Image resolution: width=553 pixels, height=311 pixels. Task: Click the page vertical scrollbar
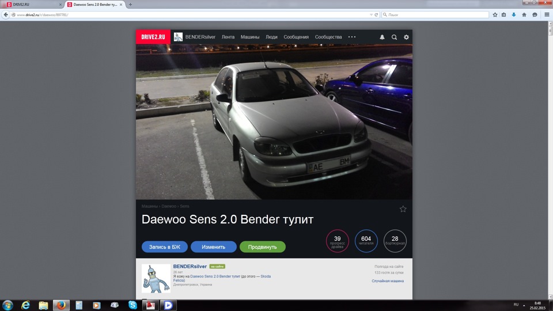coord(550,161)
